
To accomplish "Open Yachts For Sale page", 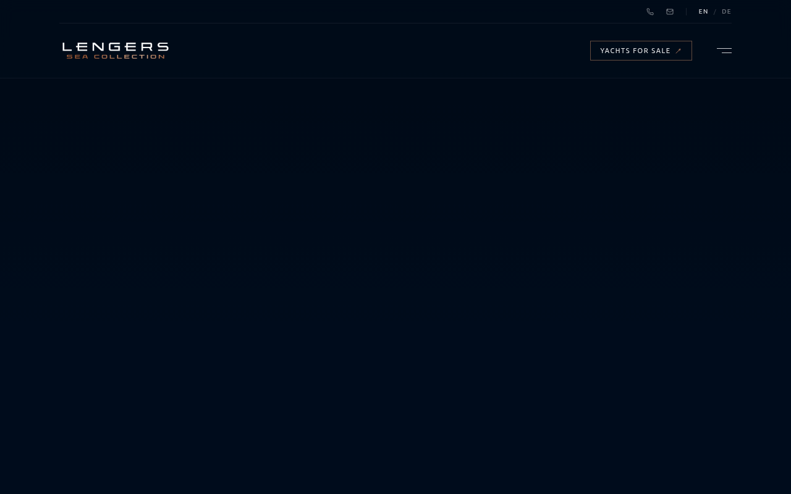I will [x=641, y=51].
